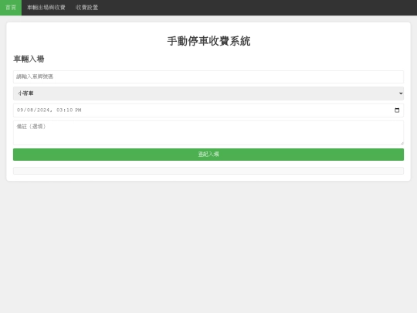Click into the 備註 remarks textarea

208,133
